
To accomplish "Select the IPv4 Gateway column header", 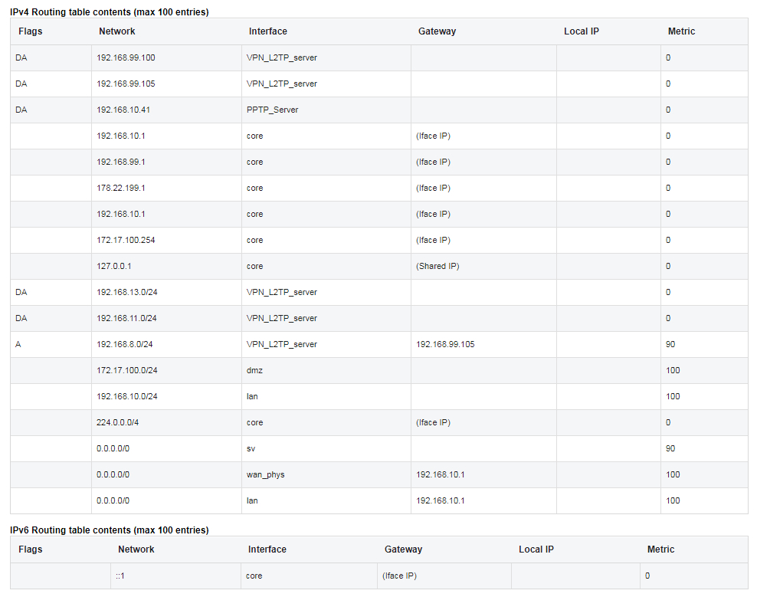I will (x=437, y=31).
